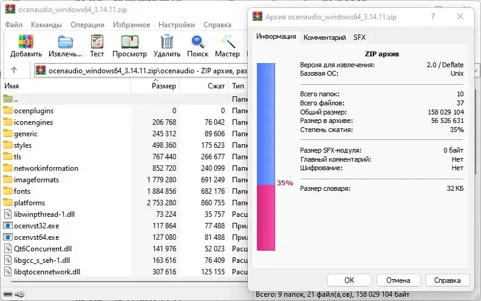Open the Операции menu

[x=87, y=25]
